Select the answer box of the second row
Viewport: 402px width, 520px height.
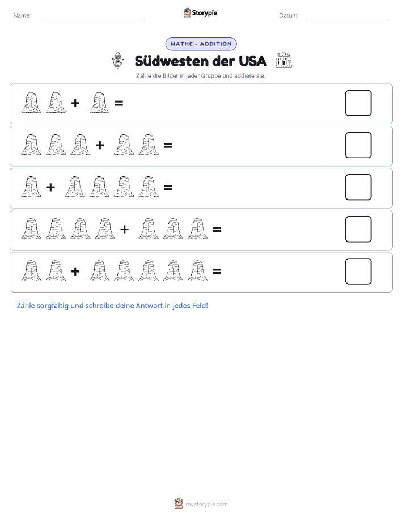(x=358, y=145)
